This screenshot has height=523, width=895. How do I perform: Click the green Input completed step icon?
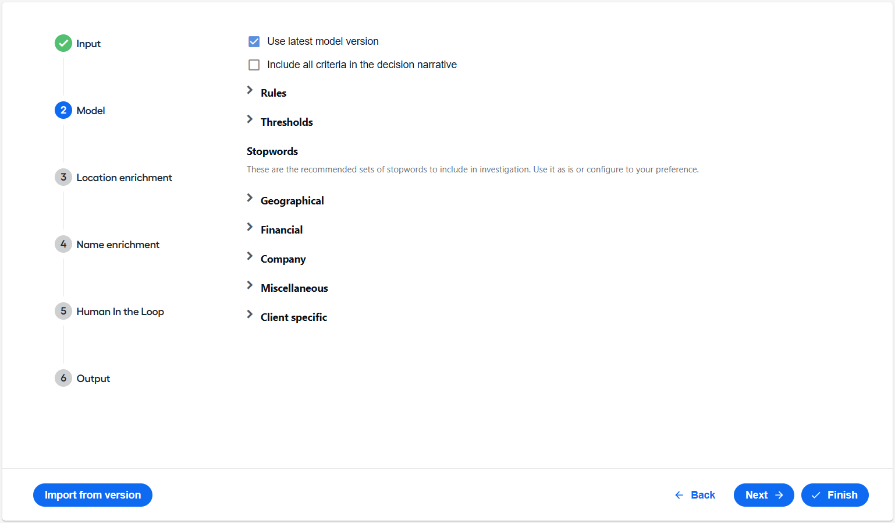click(63, 43)
